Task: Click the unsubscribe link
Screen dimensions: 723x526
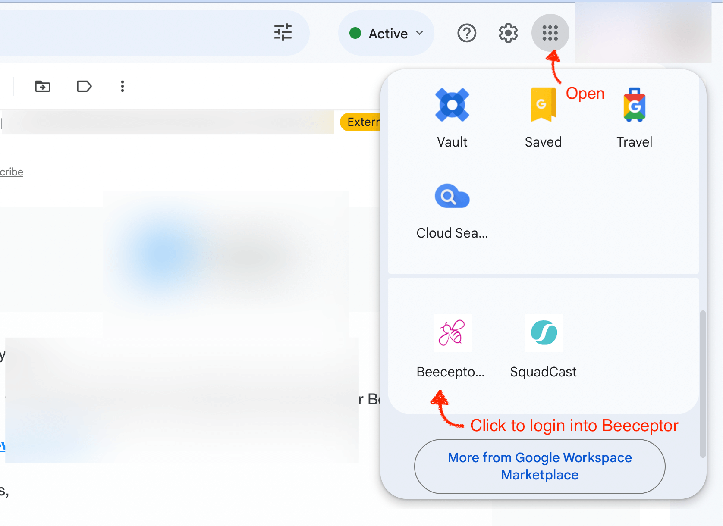Action: [x=11, y=172]
